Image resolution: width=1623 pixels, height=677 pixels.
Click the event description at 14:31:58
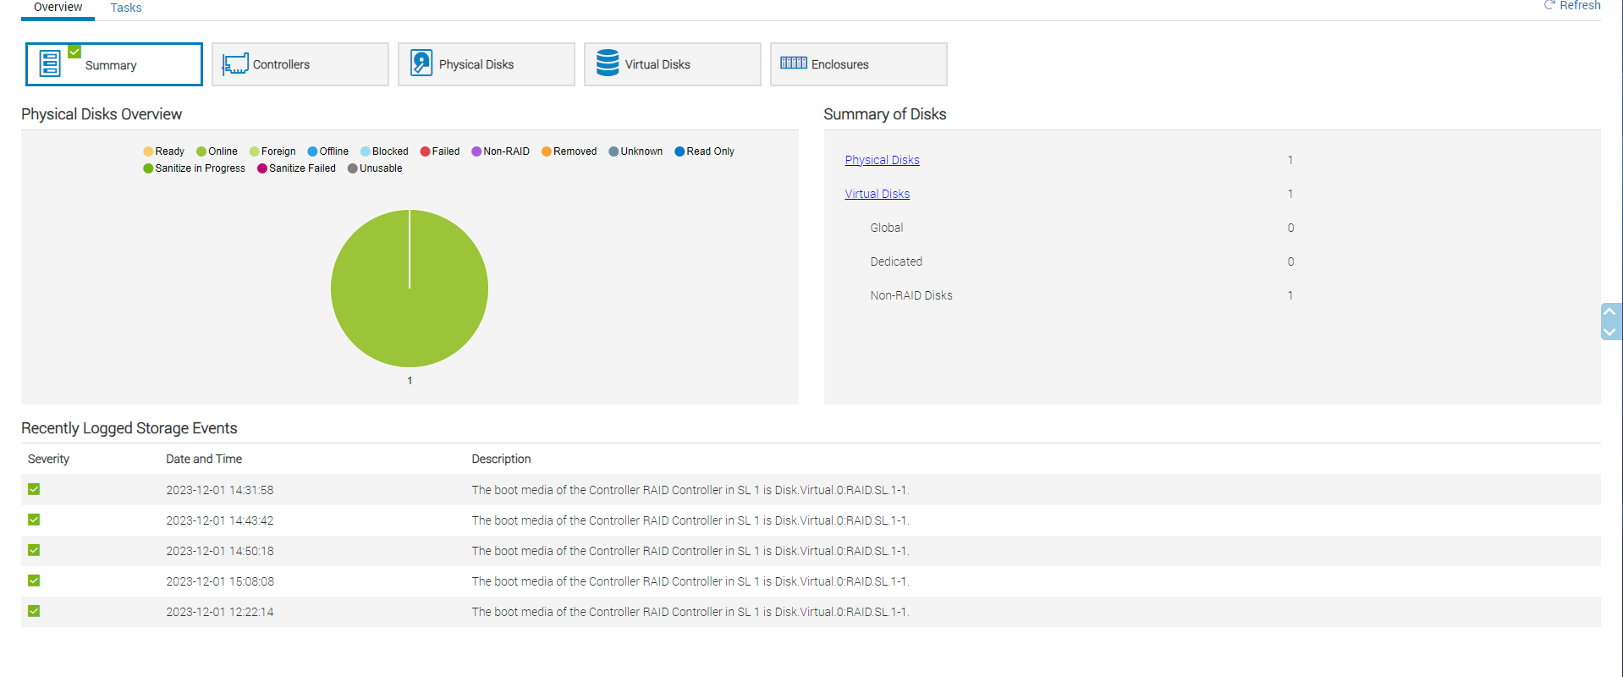click(x=690, y=490)
